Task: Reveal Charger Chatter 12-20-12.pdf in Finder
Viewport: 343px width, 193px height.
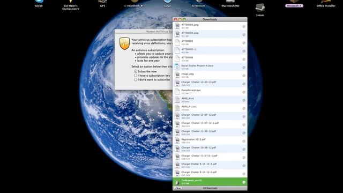Action: coord(244,84)
